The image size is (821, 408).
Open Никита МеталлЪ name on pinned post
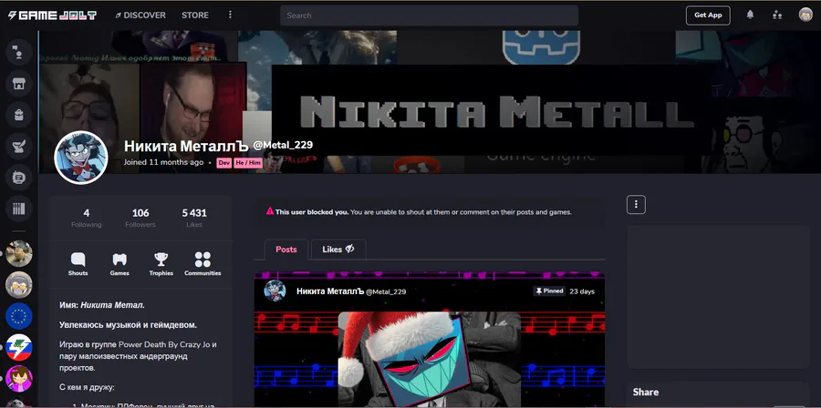330,291
